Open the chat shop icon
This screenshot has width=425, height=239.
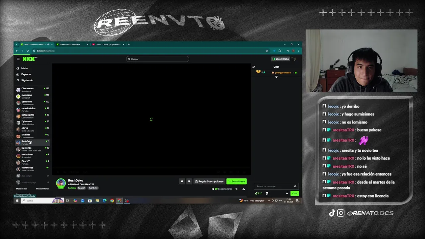pyautogui.click(x=267, y=193)
